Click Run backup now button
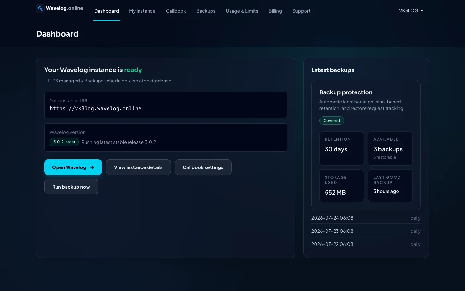This screenshot has height=291, width=465. pyautogui.click(x=71, y=187)
